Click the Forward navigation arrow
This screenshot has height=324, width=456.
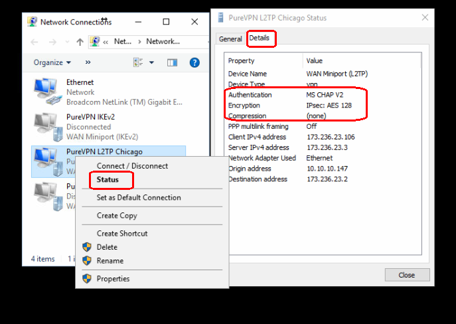click(x=52, y=42)
